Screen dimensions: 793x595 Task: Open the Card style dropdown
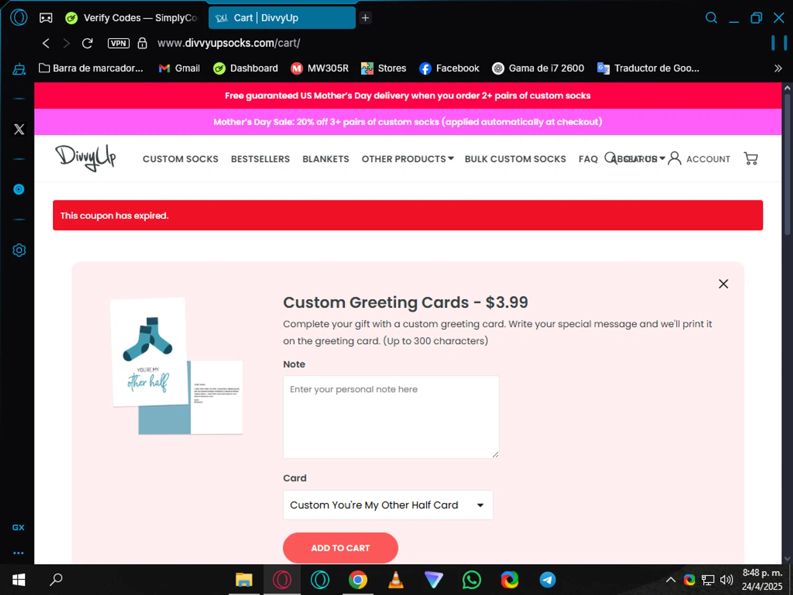388,505
